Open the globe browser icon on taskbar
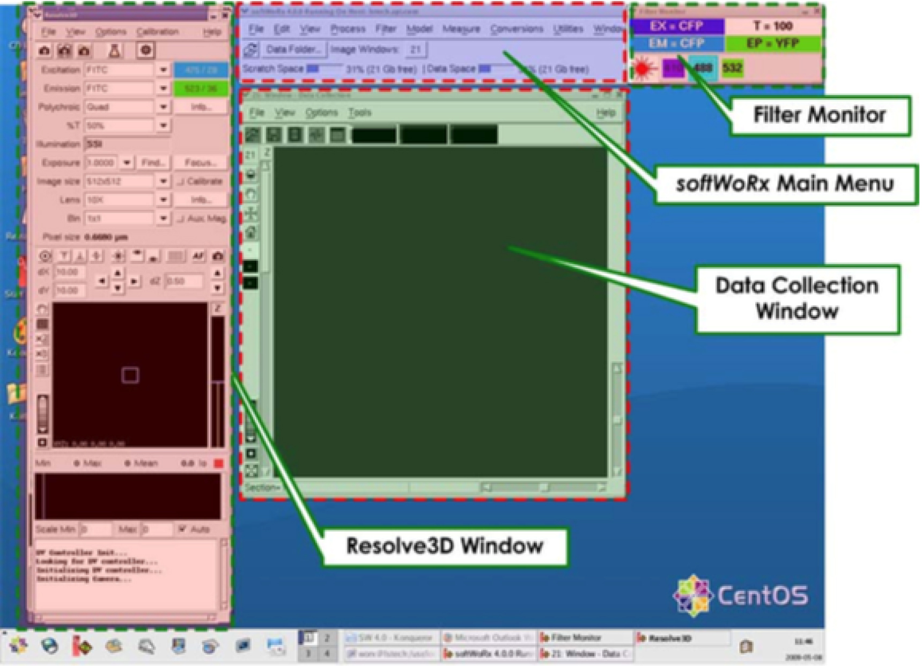The height and width of the screenshot is (667, 922). pos(50,646)
